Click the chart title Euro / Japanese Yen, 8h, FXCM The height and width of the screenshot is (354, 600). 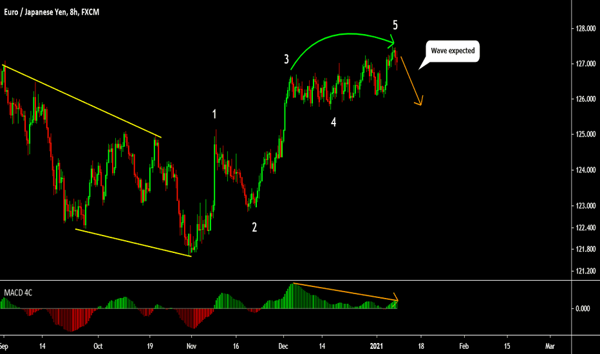pyautogui.click(x=52, y=12)
